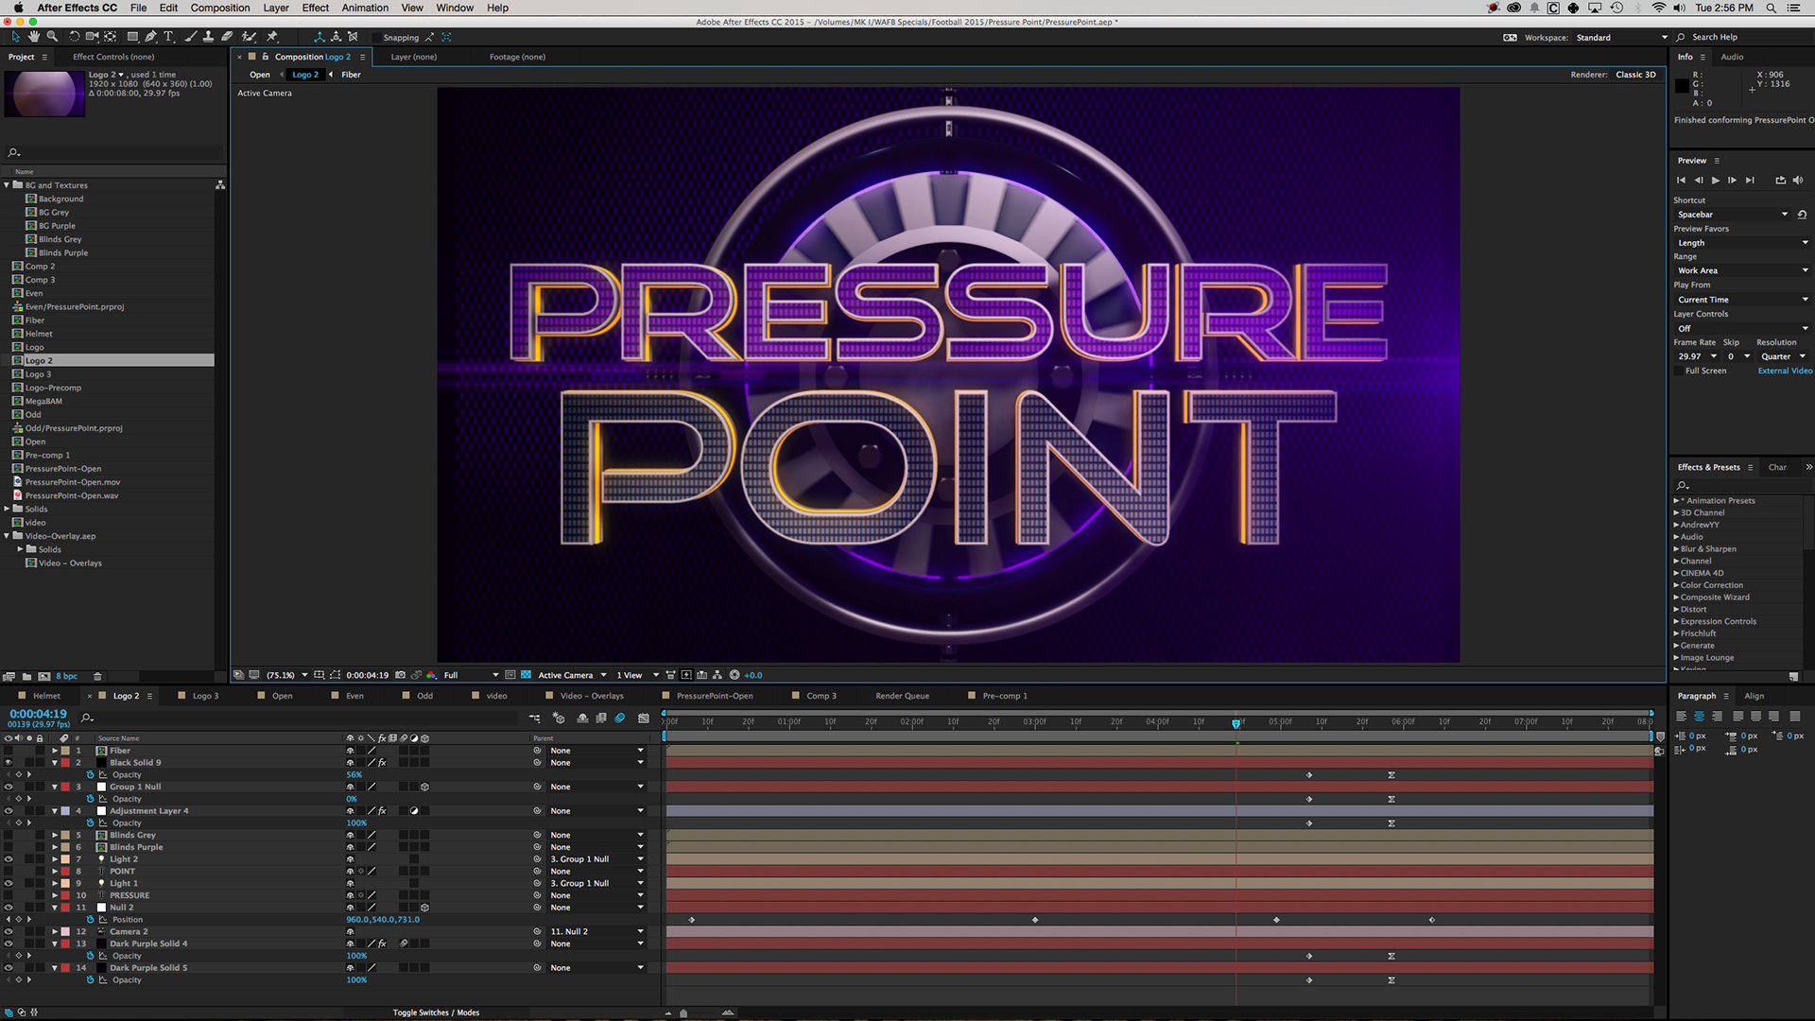
Task: Collapse the BG and Textures folder
Action: (7, 185)
